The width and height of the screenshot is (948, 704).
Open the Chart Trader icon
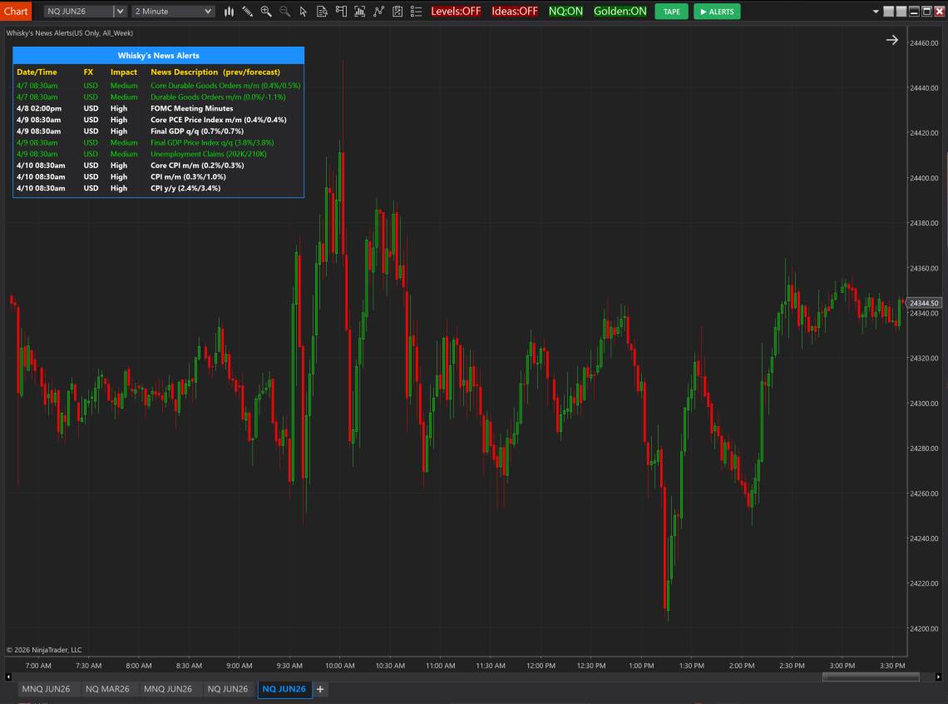pyautogui.click(x=341, y=12)
